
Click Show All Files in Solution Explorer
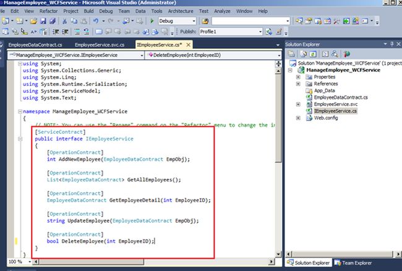[x=304, y=54]
